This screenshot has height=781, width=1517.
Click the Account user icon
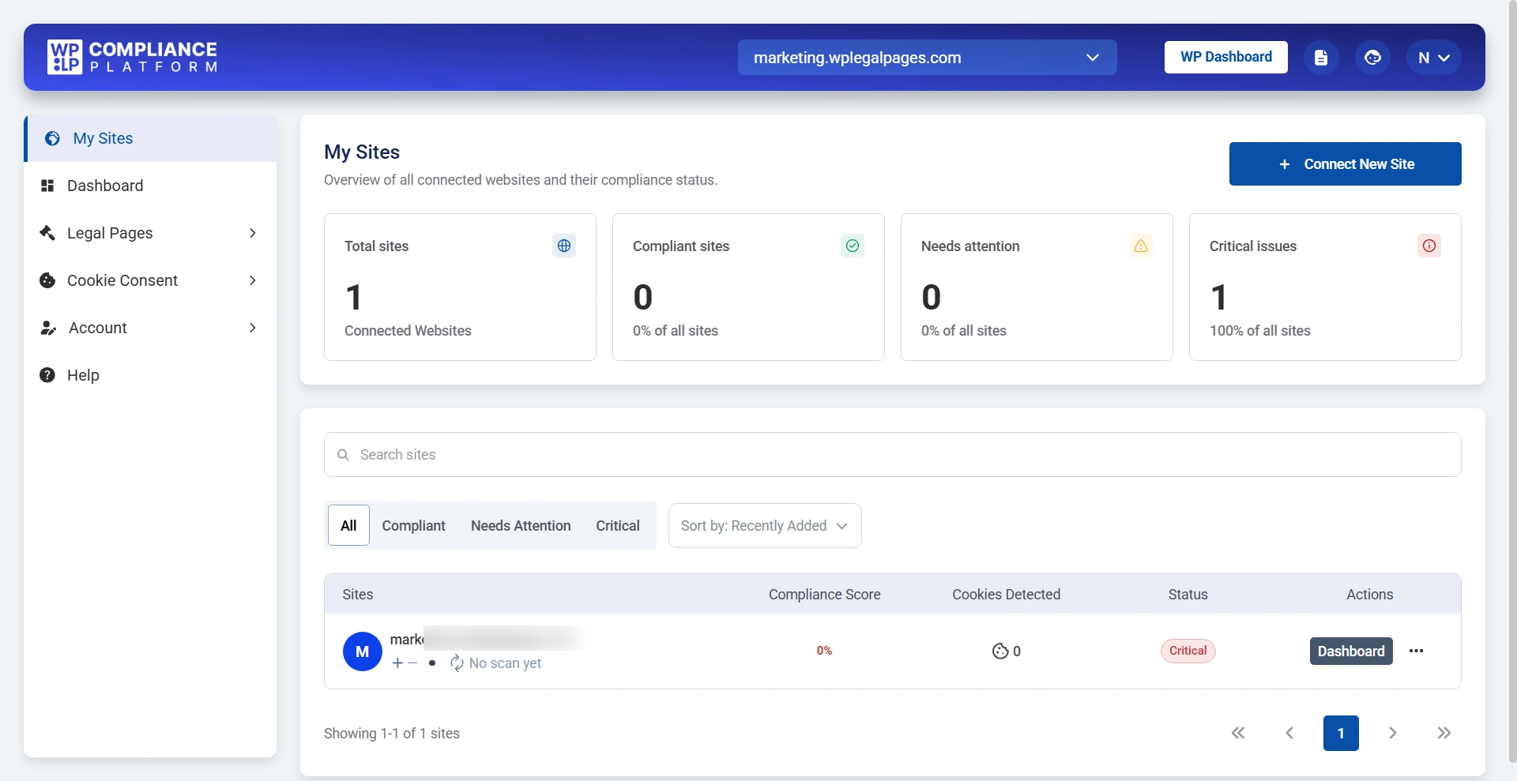[48, 328]
